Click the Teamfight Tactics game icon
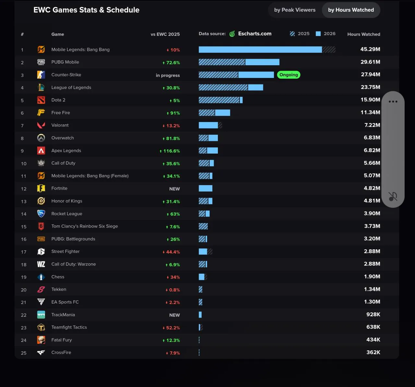The height and width of the screenshot is (387, 415). (x=41, y=327)
